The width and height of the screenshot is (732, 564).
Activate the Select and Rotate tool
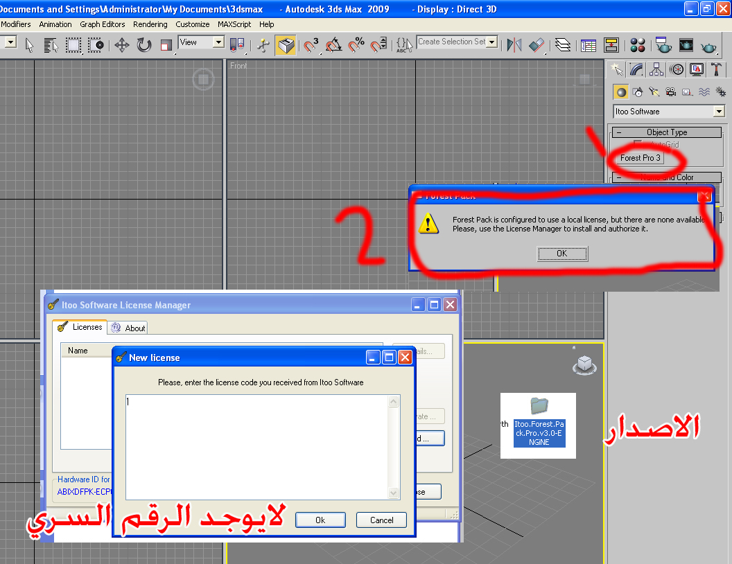click(x=144, y=45)
